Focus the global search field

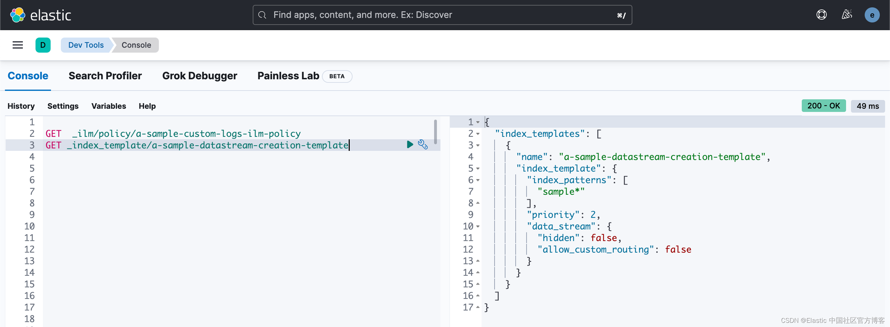[442, 15]
